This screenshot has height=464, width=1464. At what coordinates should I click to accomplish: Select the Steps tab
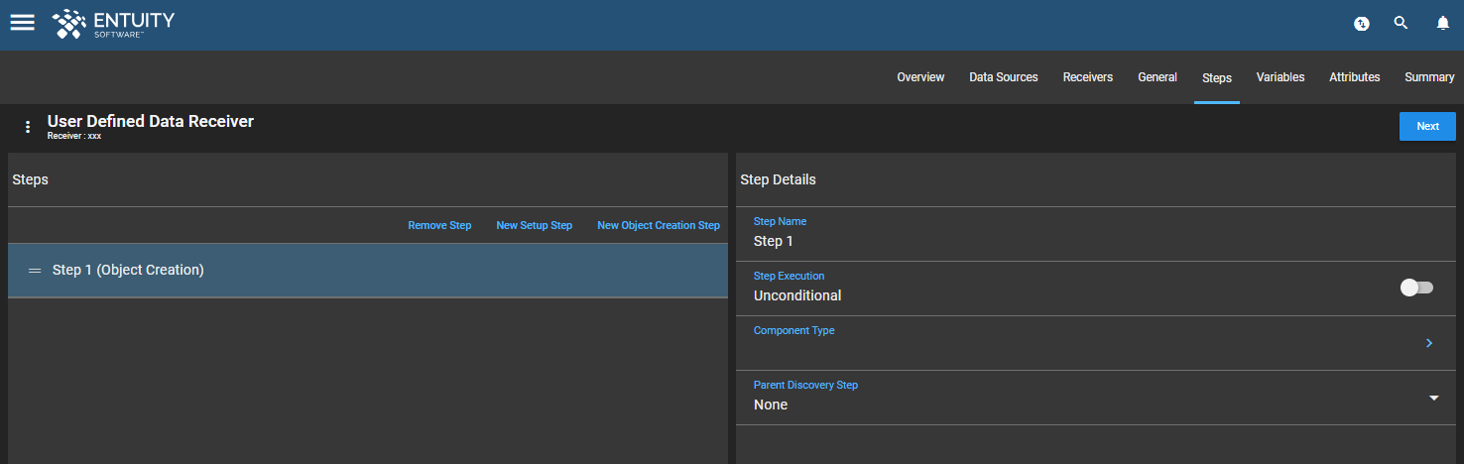1217,77
